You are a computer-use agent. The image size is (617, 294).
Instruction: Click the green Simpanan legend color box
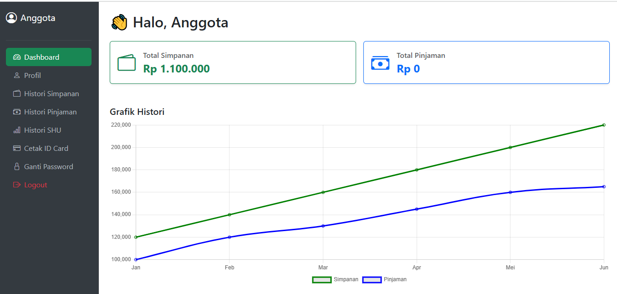(321, 280)
